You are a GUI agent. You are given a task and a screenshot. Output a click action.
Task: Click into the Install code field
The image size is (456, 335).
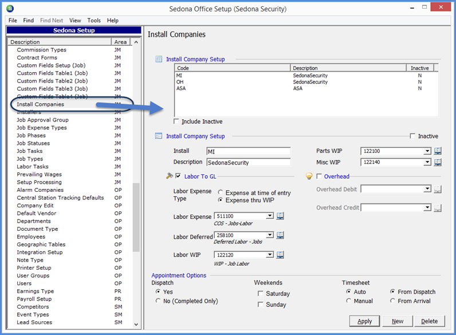(x=249, y=151)
